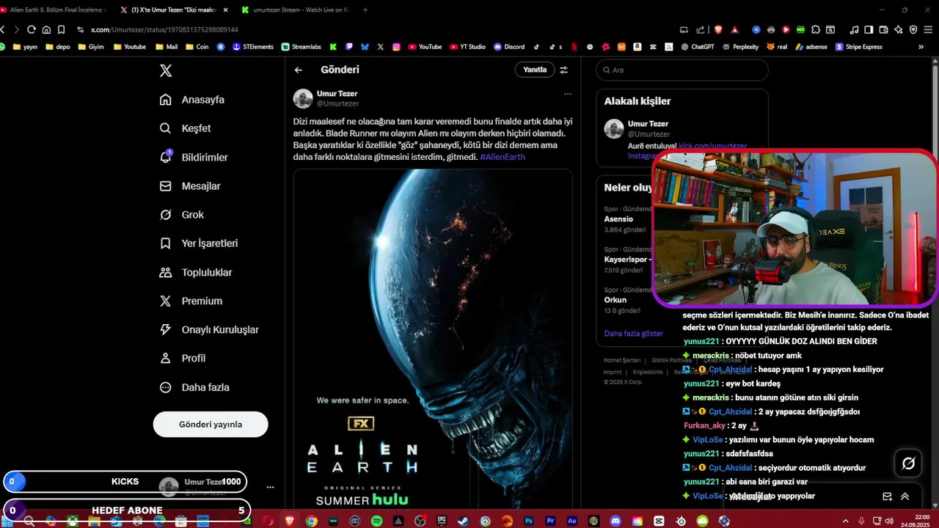Open Discord bookmark in bookmarks bar
This screenshot has height=528, width=939.
[509, 47]
